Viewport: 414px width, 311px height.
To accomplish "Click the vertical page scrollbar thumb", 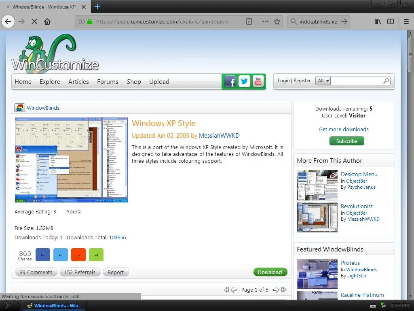I will click(x=410, y=55).
